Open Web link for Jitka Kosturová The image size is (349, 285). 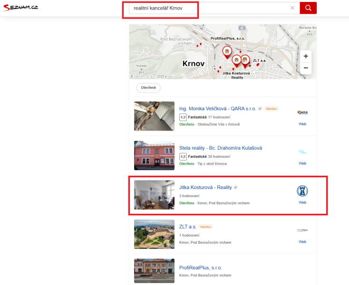coord(302,202)
